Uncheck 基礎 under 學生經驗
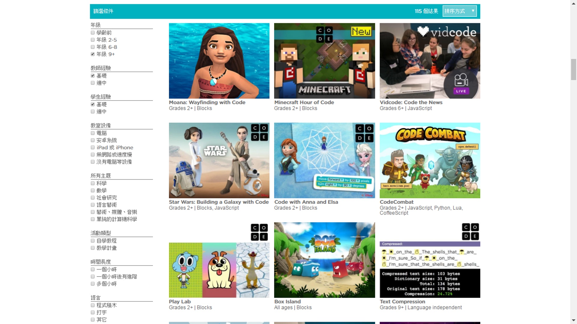This screenshot has width=577, height=324. click(93, 104)
